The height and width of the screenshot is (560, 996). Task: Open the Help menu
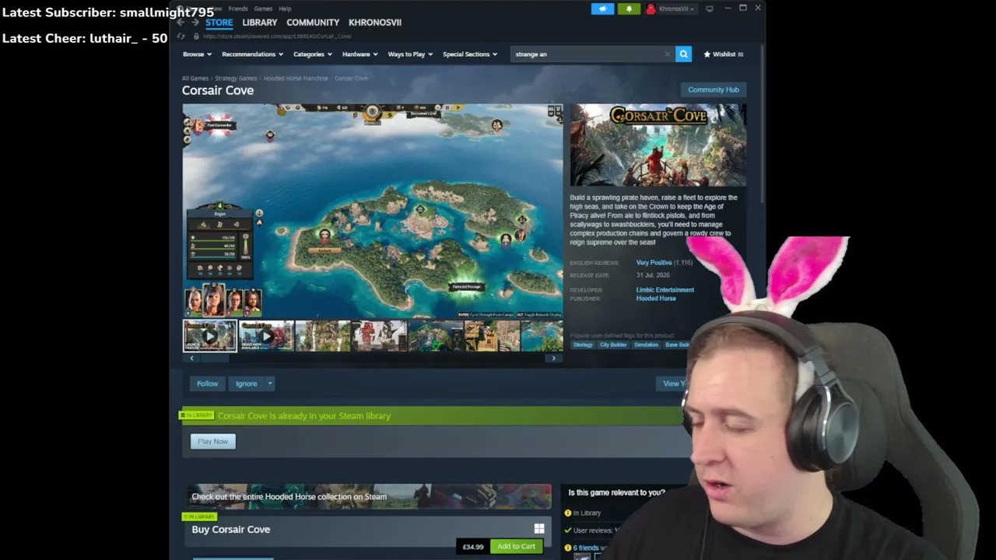pyautogui.click(x=285, y=9)
